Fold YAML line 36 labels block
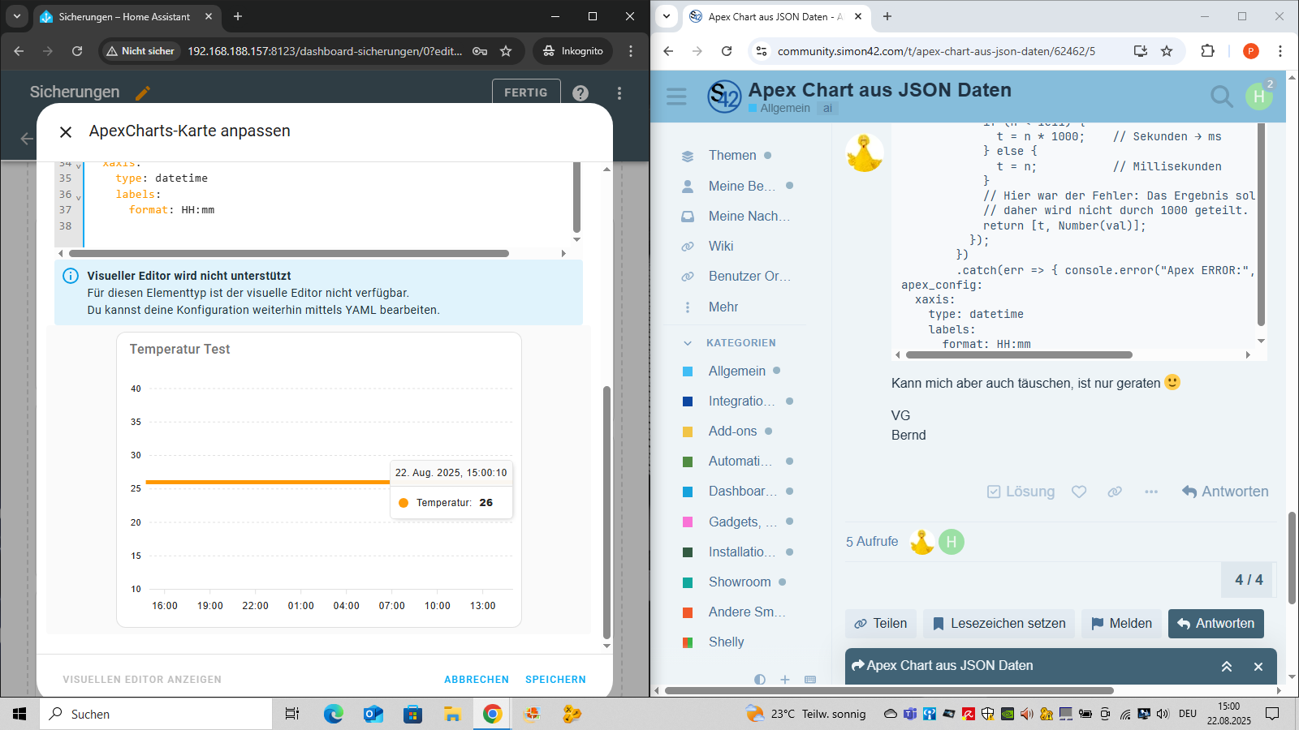Screen dimensions: 1299x730 click(79, 196)
